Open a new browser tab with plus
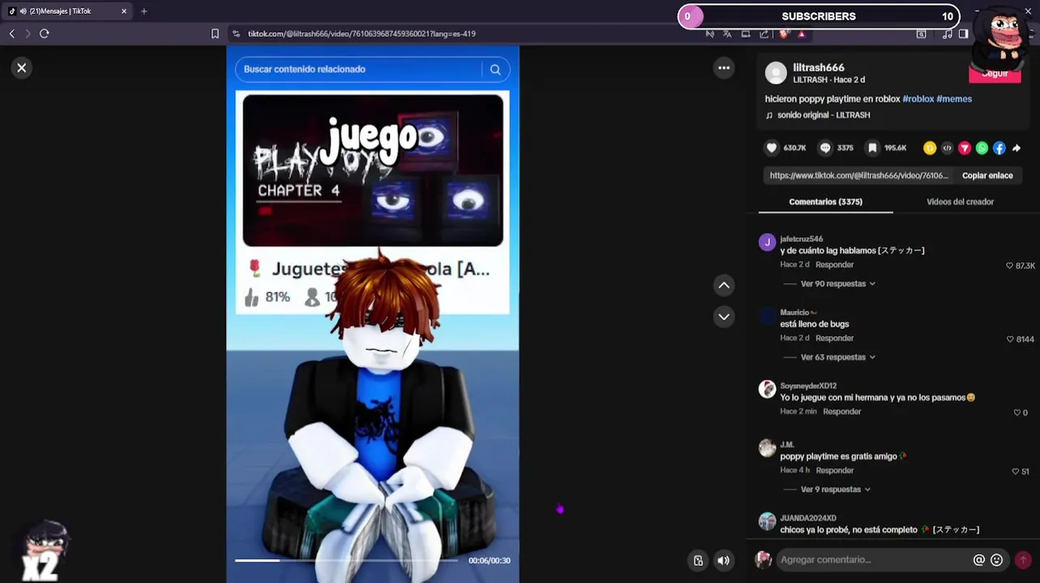The width and height of the screenshot is (1040, 583). tap(143, 11)
